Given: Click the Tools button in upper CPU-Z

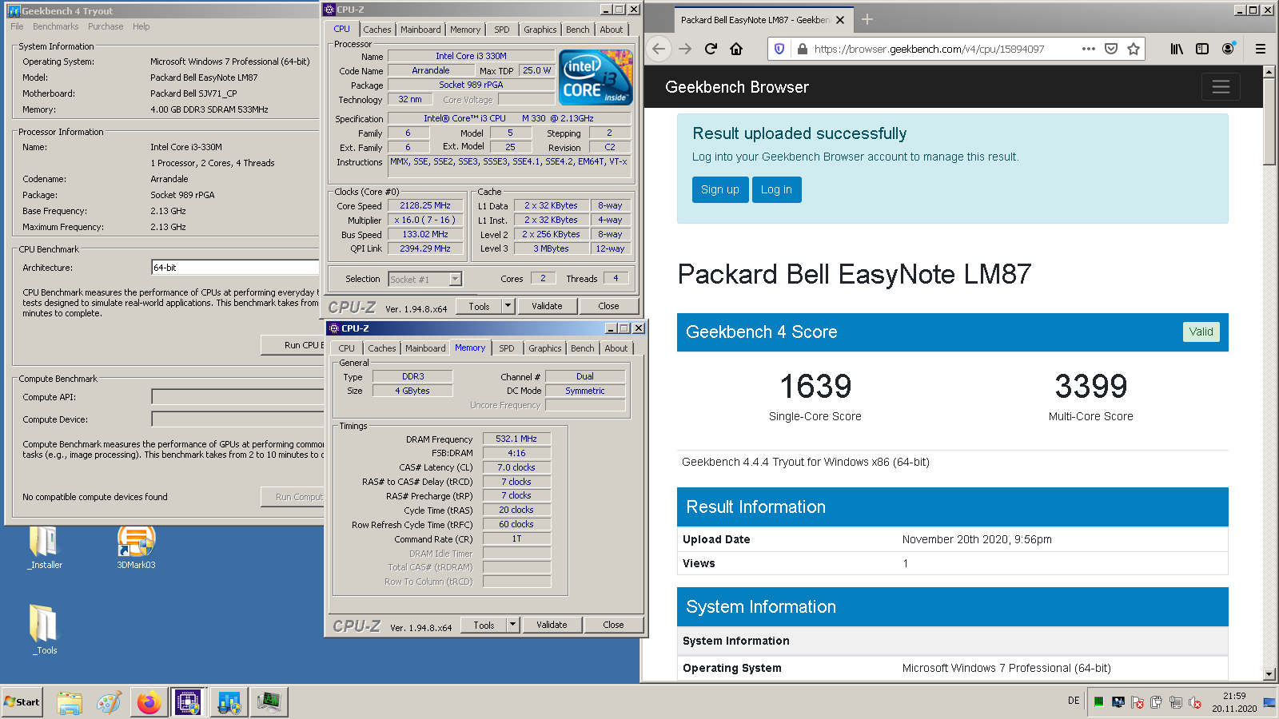Looking at the screenshot, I should tap(479, 306).
